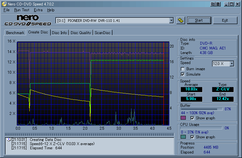Image resolution: width=242 pixels, height=158 pixels.
Task: Enable the Burn image checkbox
Action: point(183,69)
